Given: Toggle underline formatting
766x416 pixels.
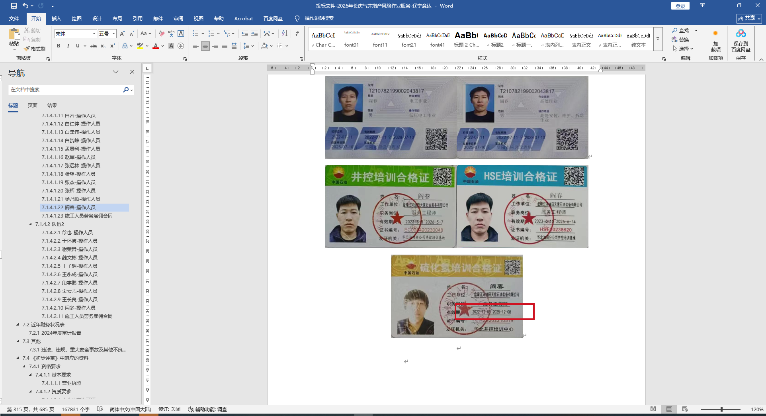Looking at the screenshot, I should (x=78, y=46).
